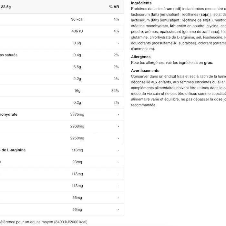Click the 2968mg value cell
The width and height of the screenshot is (226, 226).
pyautogui.click(x=77, y=126)
